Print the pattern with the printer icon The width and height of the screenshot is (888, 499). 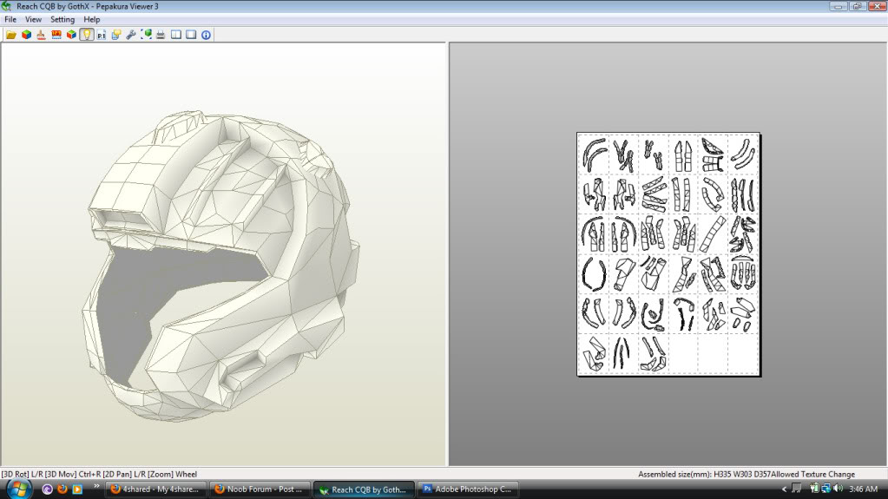[161, 35]
